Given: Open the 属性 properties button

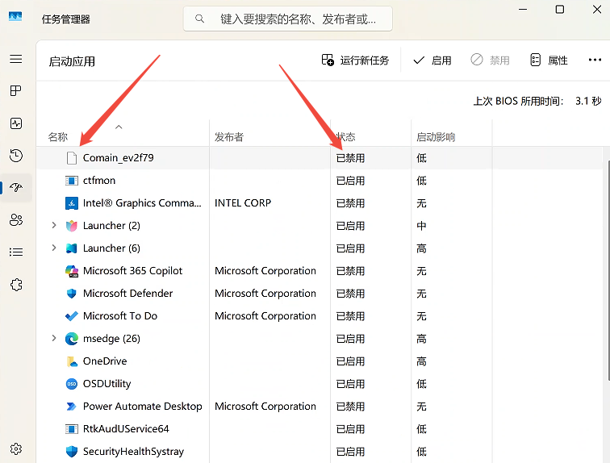Looking at the screenshot, I should (549, 60).
